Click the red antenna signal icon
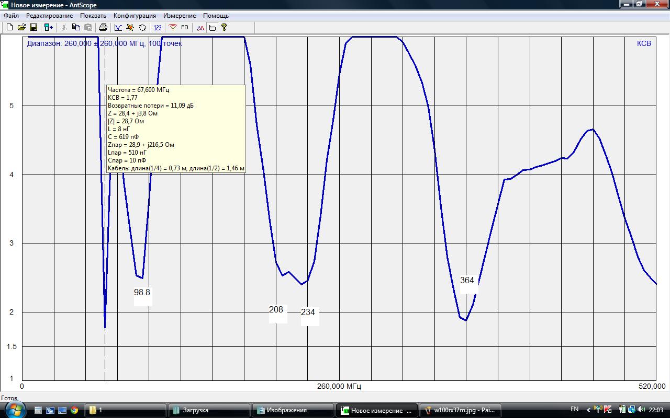The height and width of the screenshot is (418, 670). point(173,27)
